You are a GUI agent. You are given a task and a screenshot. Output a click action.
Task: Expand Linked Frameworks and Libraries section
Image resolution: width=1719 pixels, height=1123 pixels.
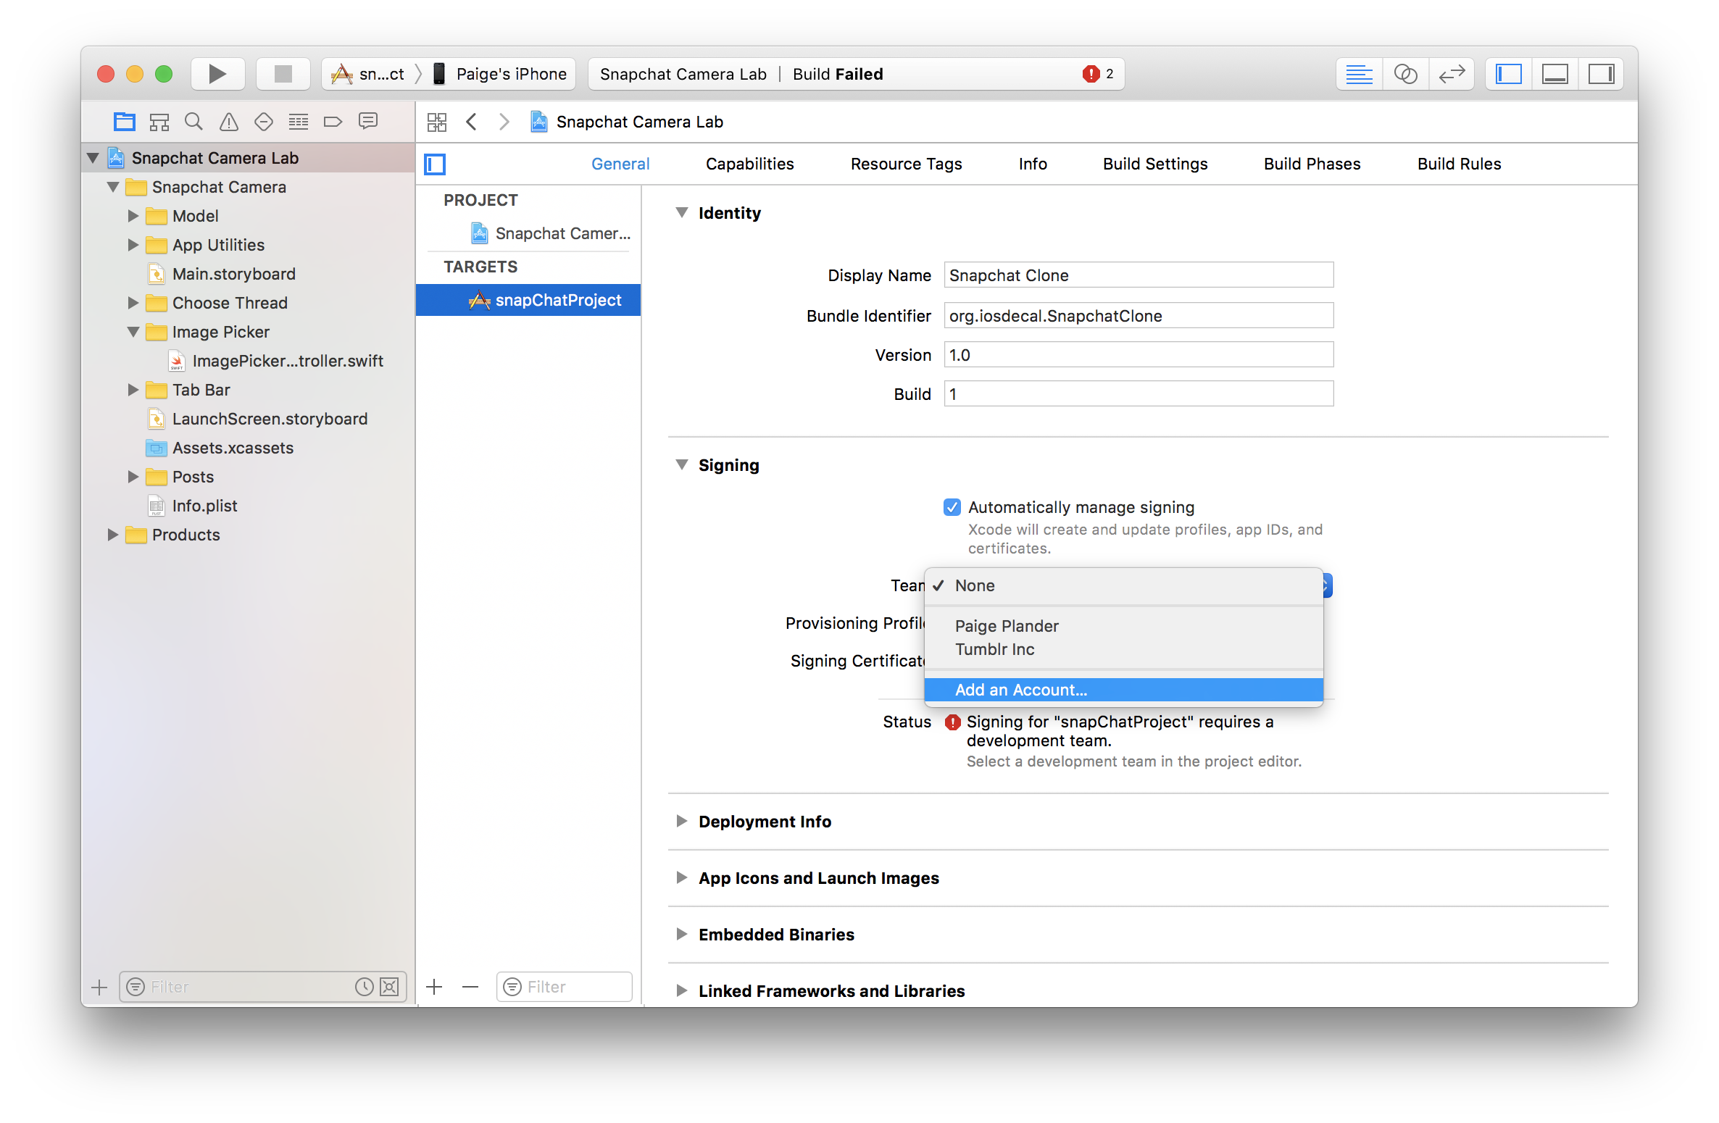click(681, 990)
